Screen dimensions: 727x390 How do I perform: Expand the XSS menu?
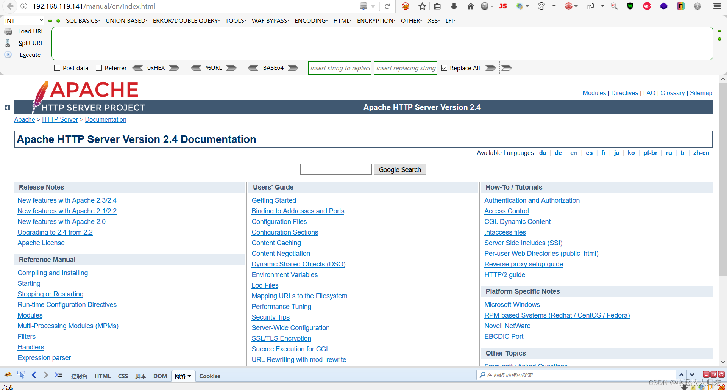pos(434,20)
